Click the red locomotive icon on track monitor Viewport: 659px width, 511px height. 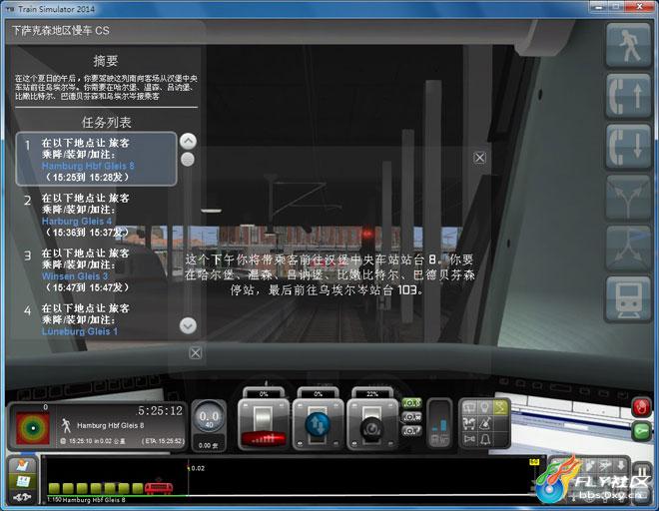coord(159,488)
